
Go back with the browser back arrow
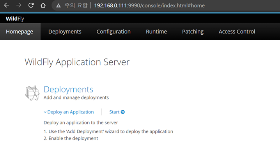[7, 5]
